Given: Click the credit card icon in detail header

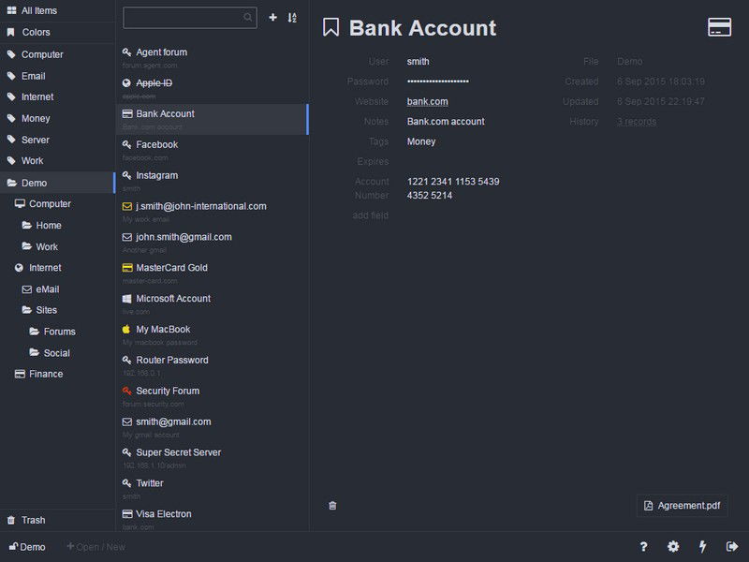Looking at the screenshot, I should click(719, 27).
